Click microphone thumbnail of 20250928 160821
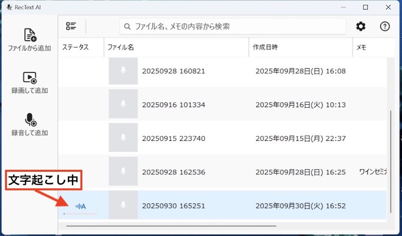The image size is (402, 236). [123, 71]
